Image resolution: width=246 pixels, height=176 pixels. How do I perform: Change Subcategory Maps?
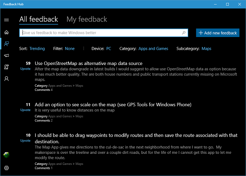coord(206,49)
